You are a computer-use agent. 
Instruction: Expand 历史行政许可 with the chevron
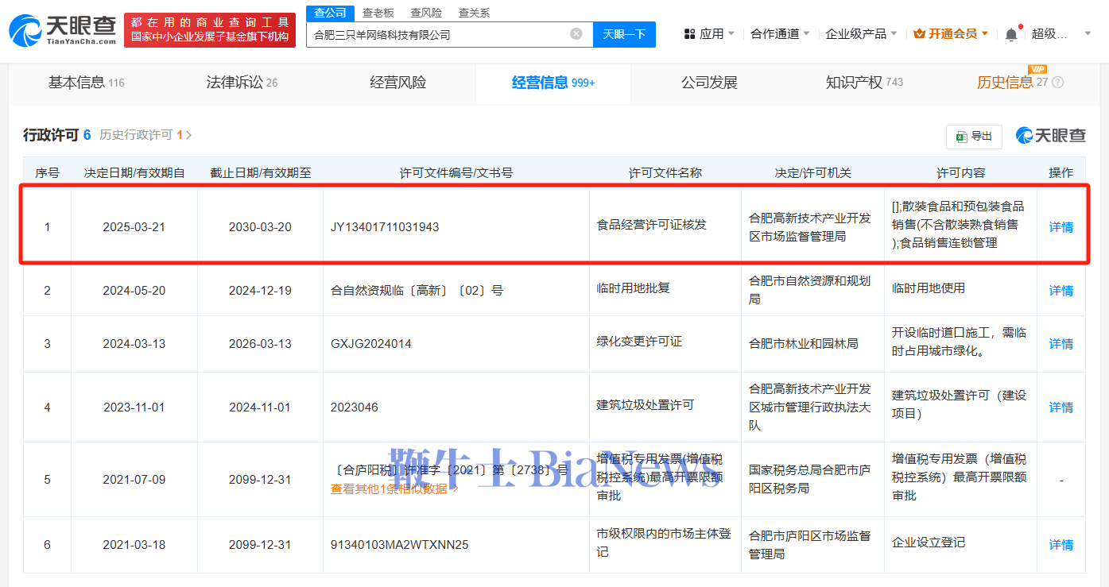[x=188, y=135]
